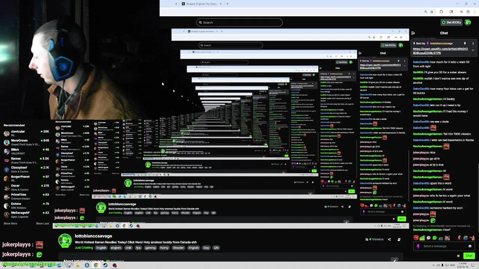This screenshot has height=269, width=479.
Task: Click the 4 Viewers count
Action: coord(375,239)
